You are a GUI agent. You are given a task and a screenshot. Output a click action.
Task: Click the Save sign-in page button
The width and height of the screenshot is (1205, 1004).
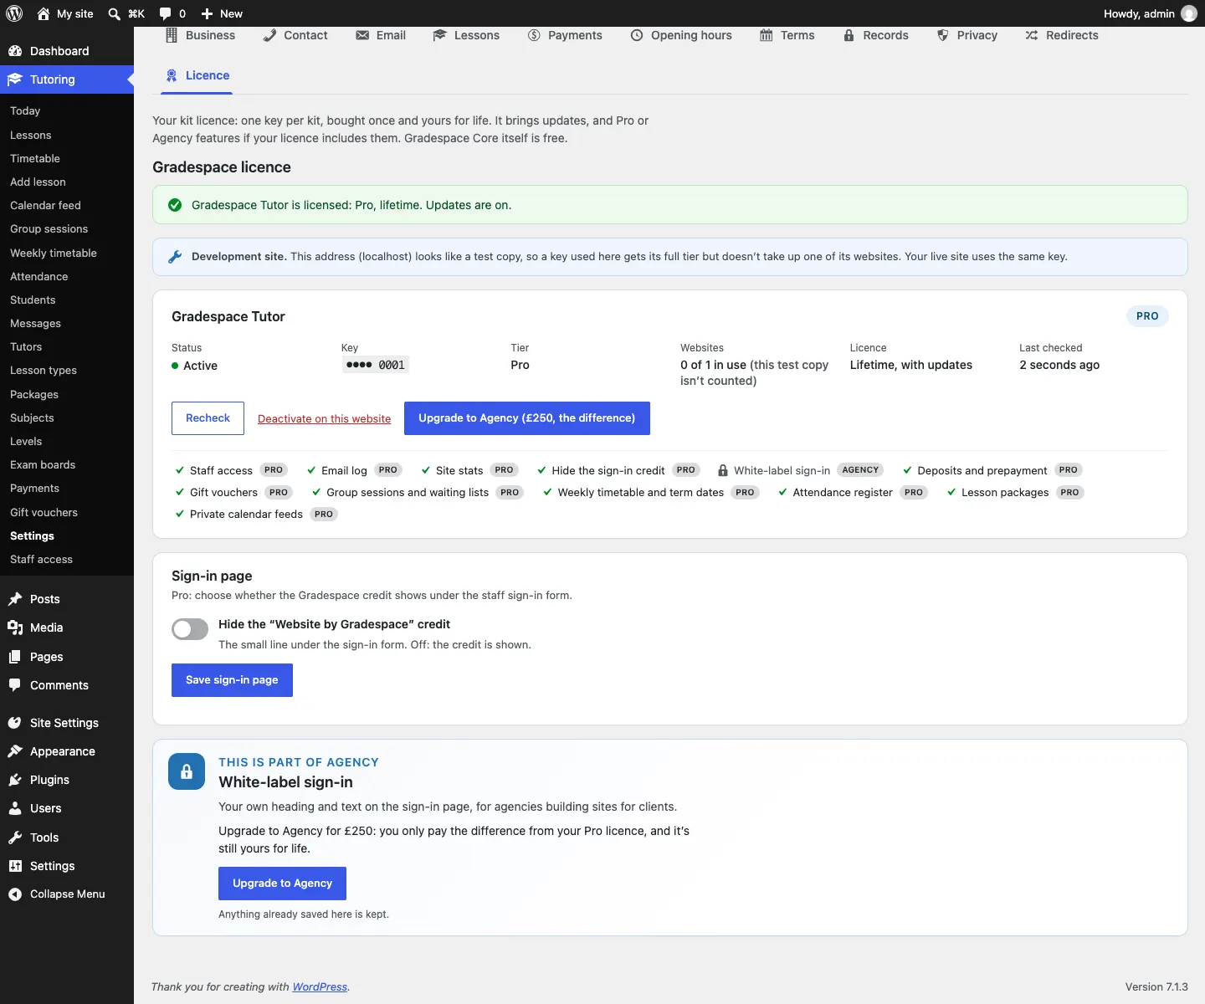[x=232, y=680]
